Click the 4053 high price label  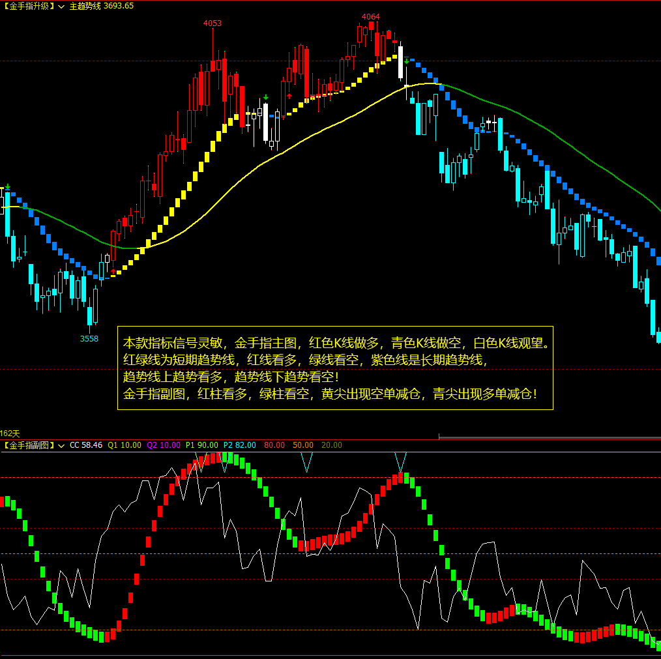[x=213, y=23]
